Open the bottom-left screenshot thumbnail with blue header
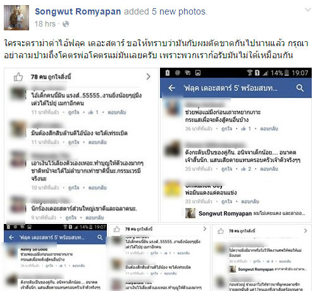The image size is (313, 291). pyautogui.click(x=55, y=257)
